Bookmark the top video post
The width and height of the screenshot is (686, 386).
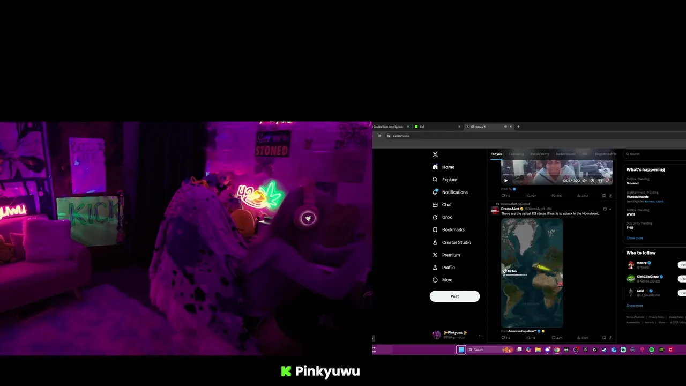(x=604, y=196)
